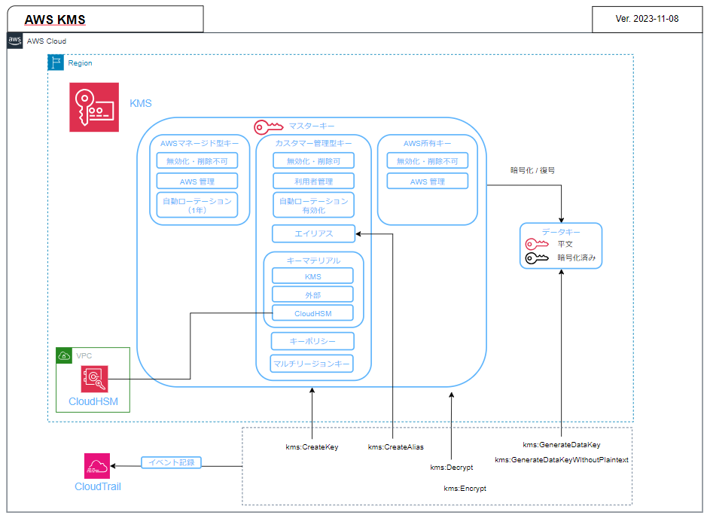The width and height of the screenshot is (710, 518).
Task: Click the kms:GenerateDataKey label
Action: coord(562,444)
